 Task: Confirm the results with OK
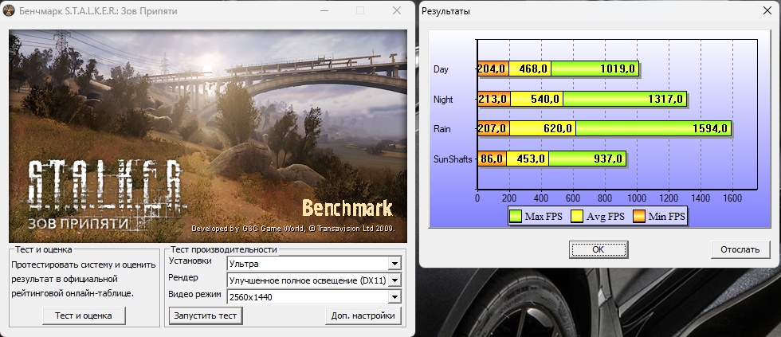[x=599, y=249]
